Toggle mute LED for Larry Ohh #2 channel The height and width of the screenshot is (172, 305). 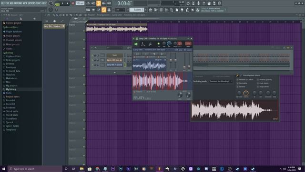click(x=92, y=65)
